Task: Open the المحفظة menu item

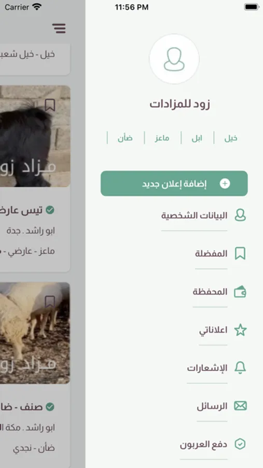Action: (210, 292)
